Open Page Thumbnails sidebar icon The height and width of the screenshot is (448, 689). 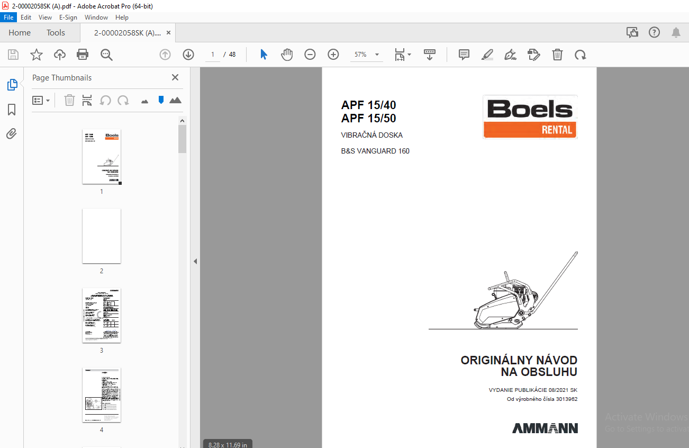[12, 85]
